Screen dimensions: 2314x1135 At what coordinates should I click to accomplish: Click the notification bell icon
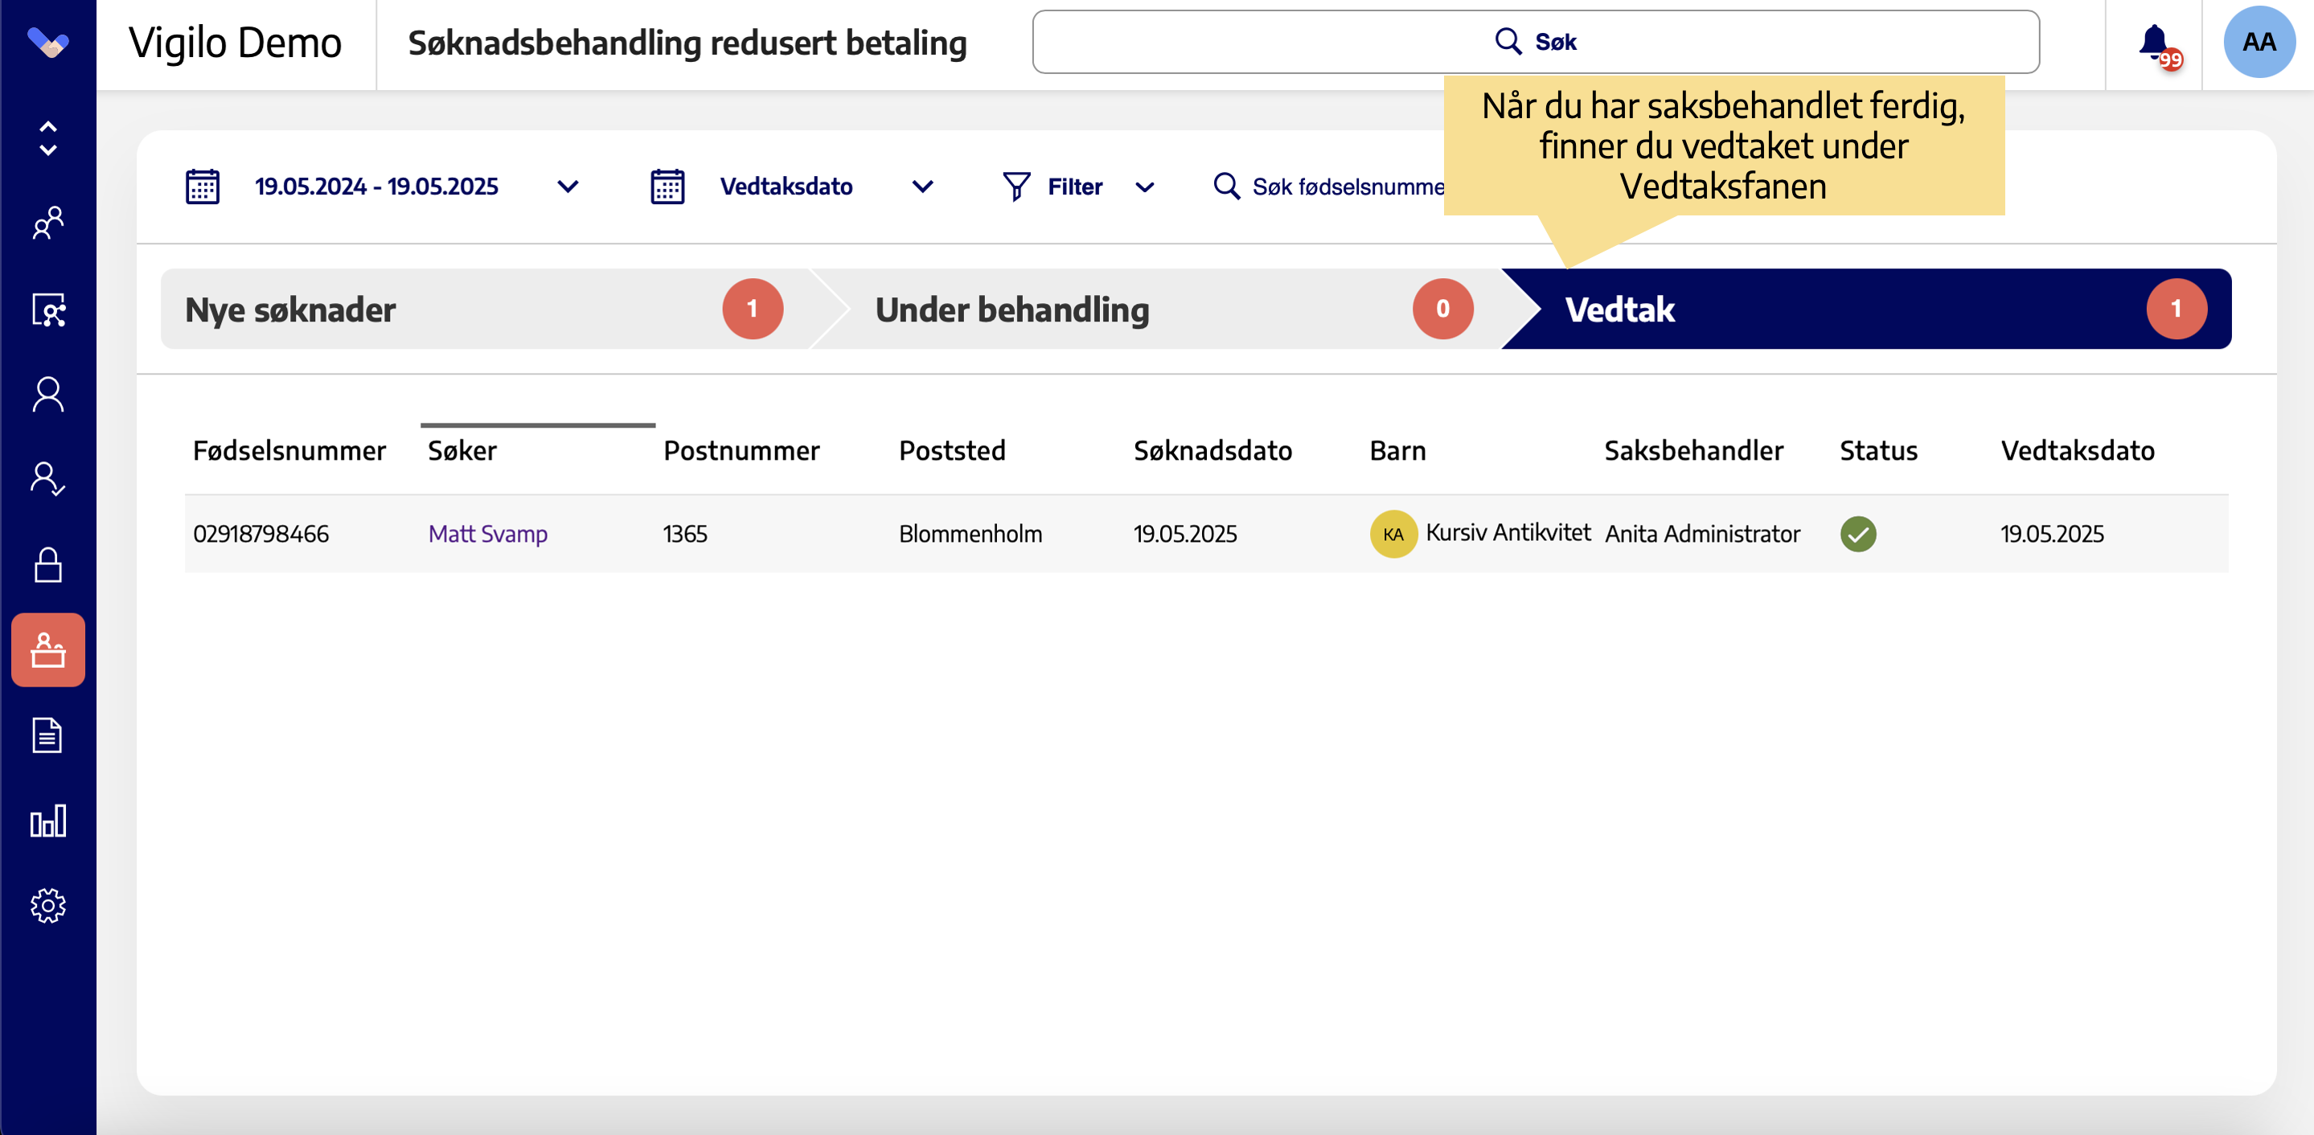pyautogui.click(x=2155, y=43)
